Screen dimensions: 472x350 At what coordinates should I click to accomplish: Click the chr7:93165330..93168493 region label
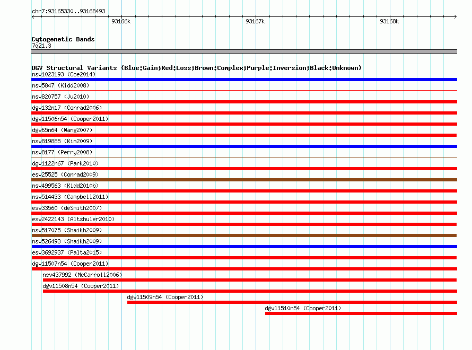(x=68, y=11)
